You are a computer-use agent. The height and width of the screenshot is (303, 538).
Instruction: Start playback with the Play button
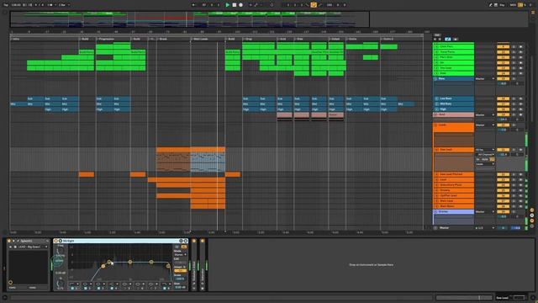click(228, 5)
